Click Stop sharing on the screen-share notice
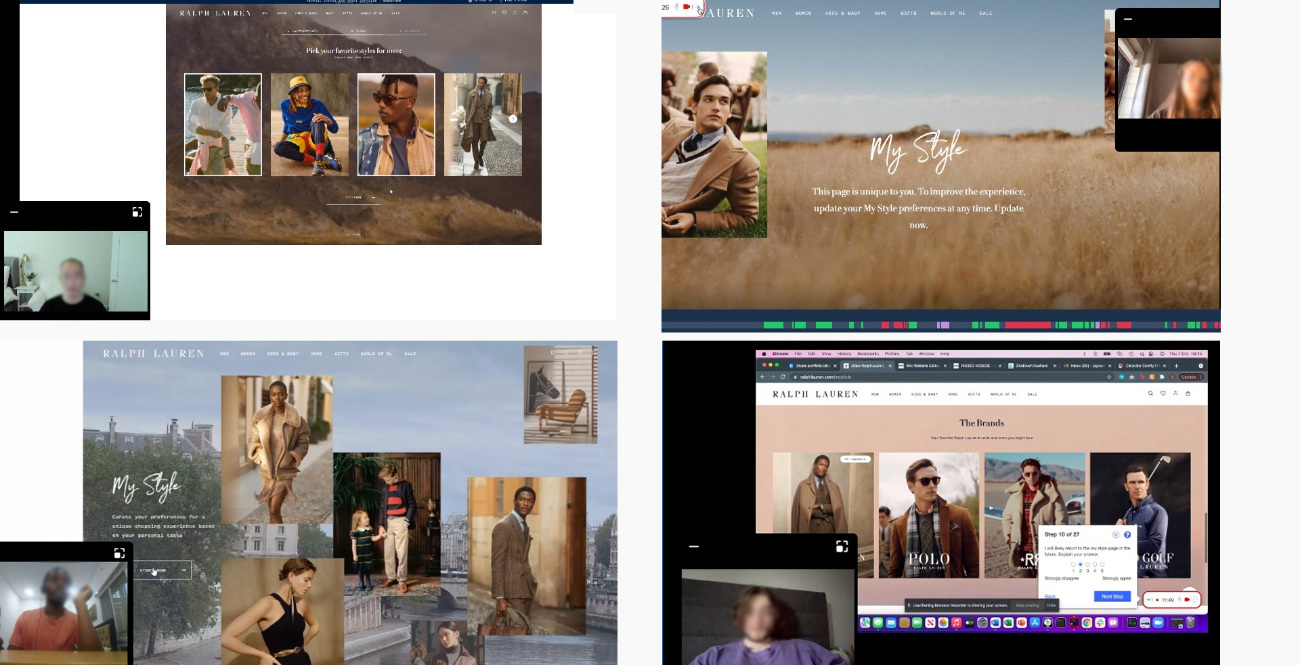Screen dimensions: 1300x665 tap(1027, 605)
